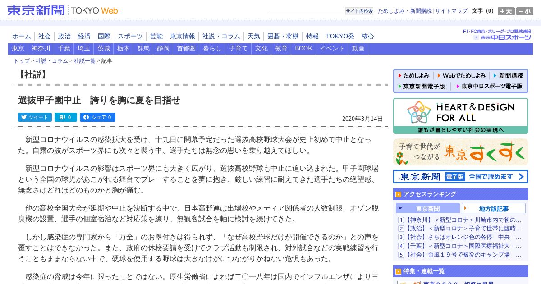Screen dimensions: 541x284
Task: Select 子育て in the blue bar
Action: coord(238,49)
